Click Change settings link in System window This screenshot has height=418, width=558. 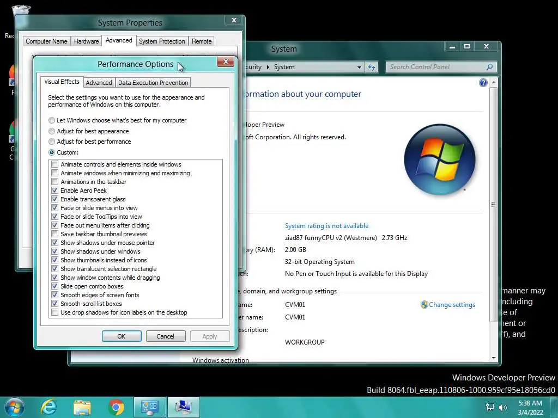tap(452, 305)
